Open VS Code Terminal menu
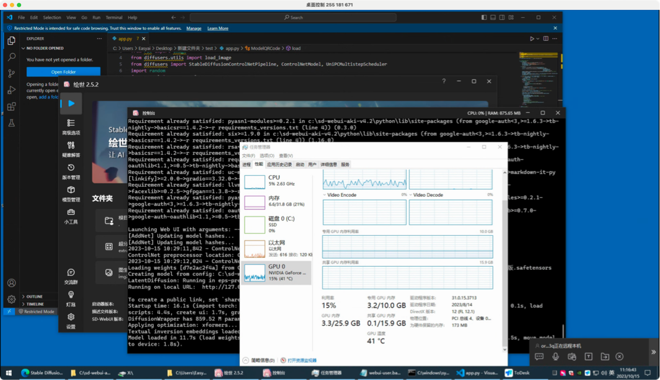This screenshot has width=660, height=380. coord(113,18)
